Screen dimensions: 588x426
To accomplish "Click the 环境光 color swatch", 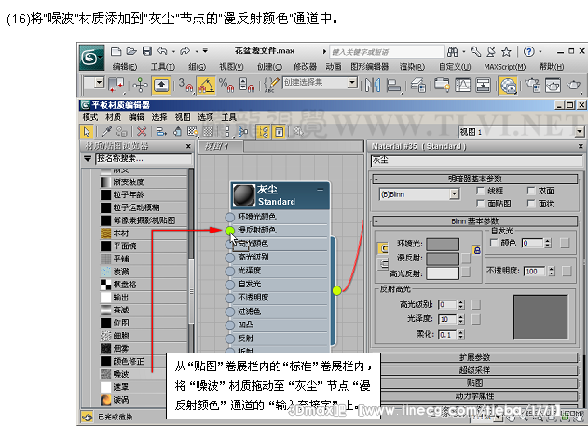I will (443, 244).
